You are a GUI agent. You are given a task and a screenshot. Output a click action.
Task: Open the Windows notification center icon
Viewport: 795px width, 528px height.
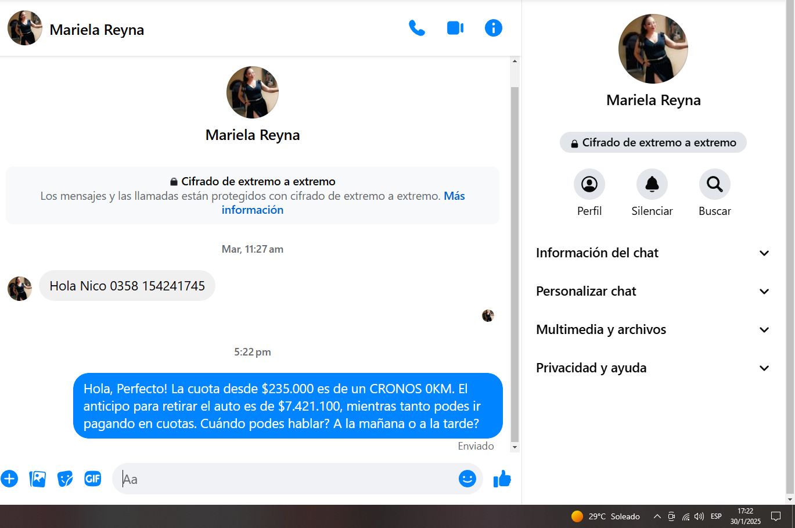(x=776, y=516)
